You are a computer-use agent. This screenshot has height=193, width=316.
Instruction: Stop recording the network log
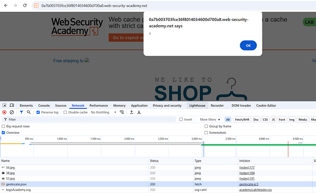coord(4,112)
